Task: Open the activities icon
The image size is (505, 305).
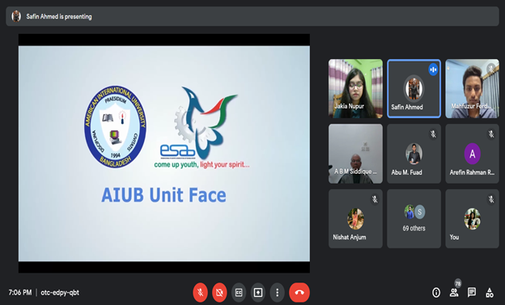Action: click(489, 292)
